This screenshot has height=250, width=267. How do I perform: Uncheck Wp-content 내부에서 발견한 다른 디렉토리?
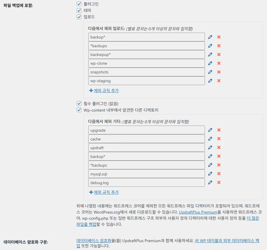pyautogui.click(x=79, y=110)
